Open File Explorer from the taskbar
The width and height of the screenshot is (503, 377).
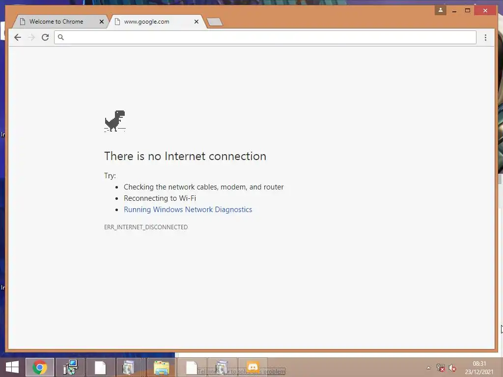point(161,367)
